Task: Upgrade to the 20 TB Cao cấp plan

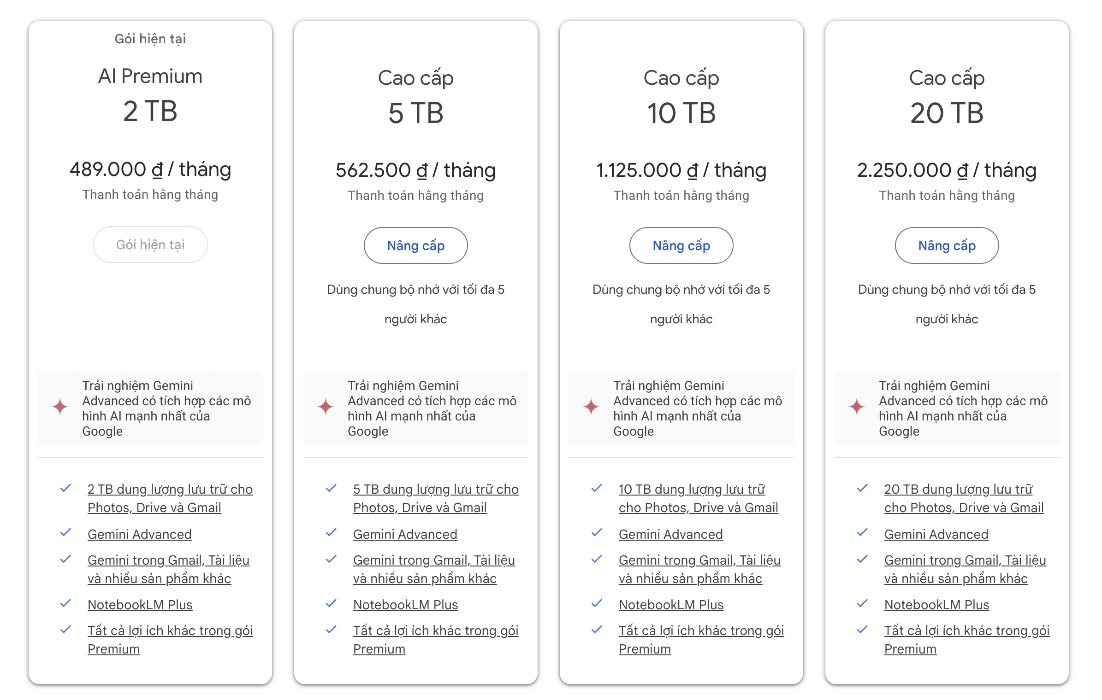Action: coord(947,245)
